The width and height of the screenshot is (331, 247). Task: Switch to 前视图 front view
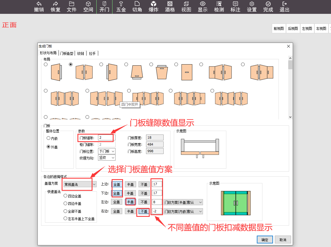(x=279, y=29)
